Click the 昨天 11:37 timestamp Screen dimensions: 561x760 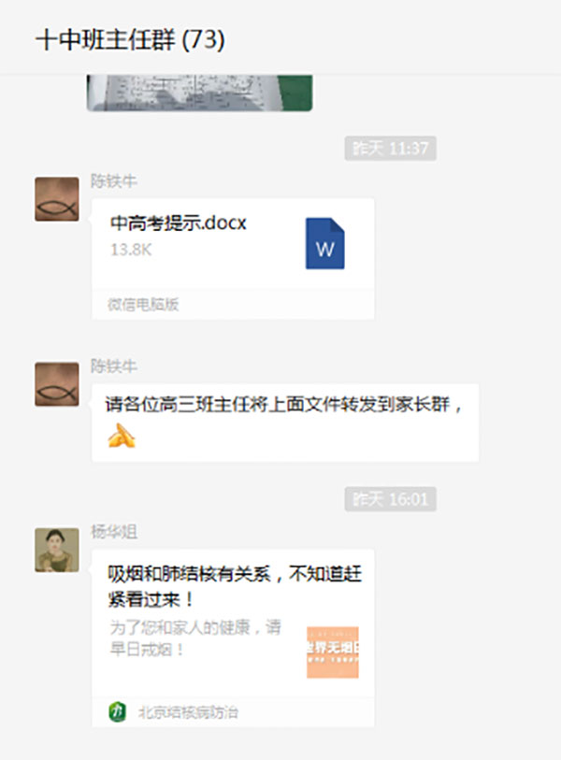[390, 149]
